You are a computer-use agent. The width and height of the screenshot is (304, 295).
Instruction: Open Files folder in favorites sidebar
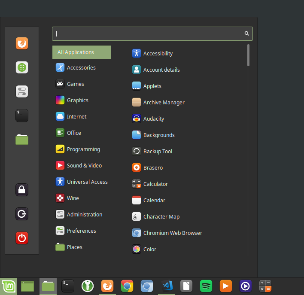[x=22, y=140]
